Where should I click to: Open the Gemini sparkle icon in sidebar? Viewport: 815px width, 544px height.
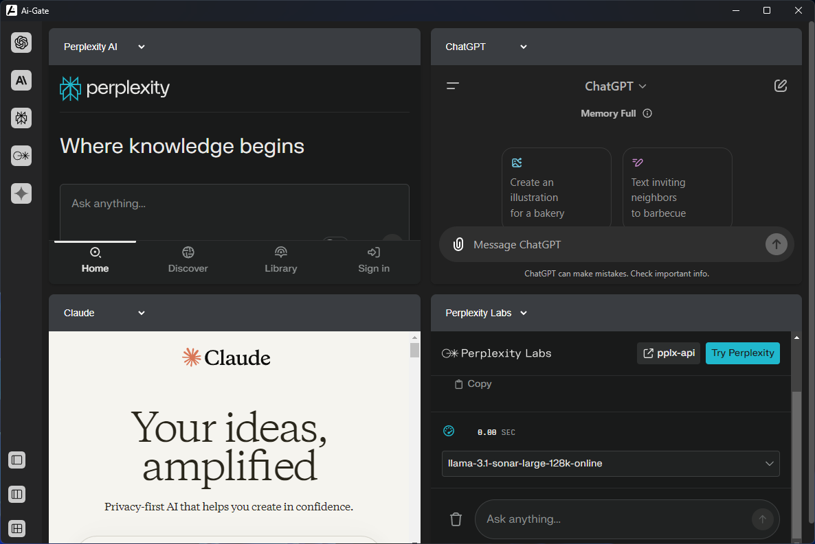tap(21, 193)
